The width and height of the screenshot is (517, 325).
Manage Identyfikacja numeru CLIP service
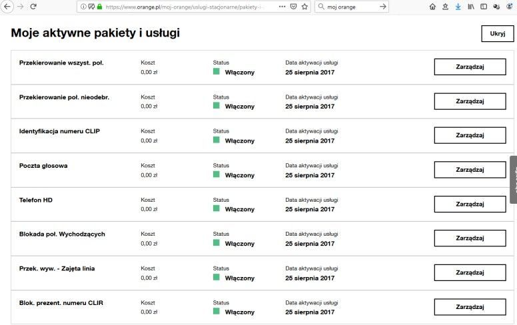coord(470,135)
